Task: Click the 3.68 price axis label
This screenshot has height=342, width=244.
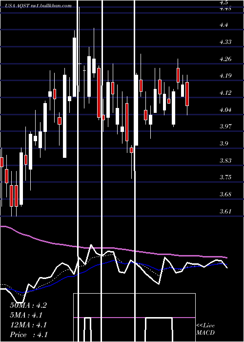Action: (x=225, y=194)
